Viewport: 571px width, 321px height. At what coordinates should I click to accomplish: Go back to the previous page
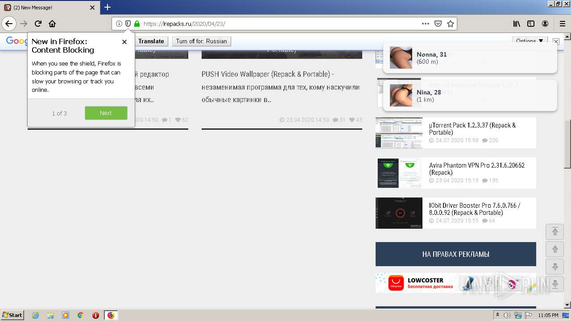9,24
